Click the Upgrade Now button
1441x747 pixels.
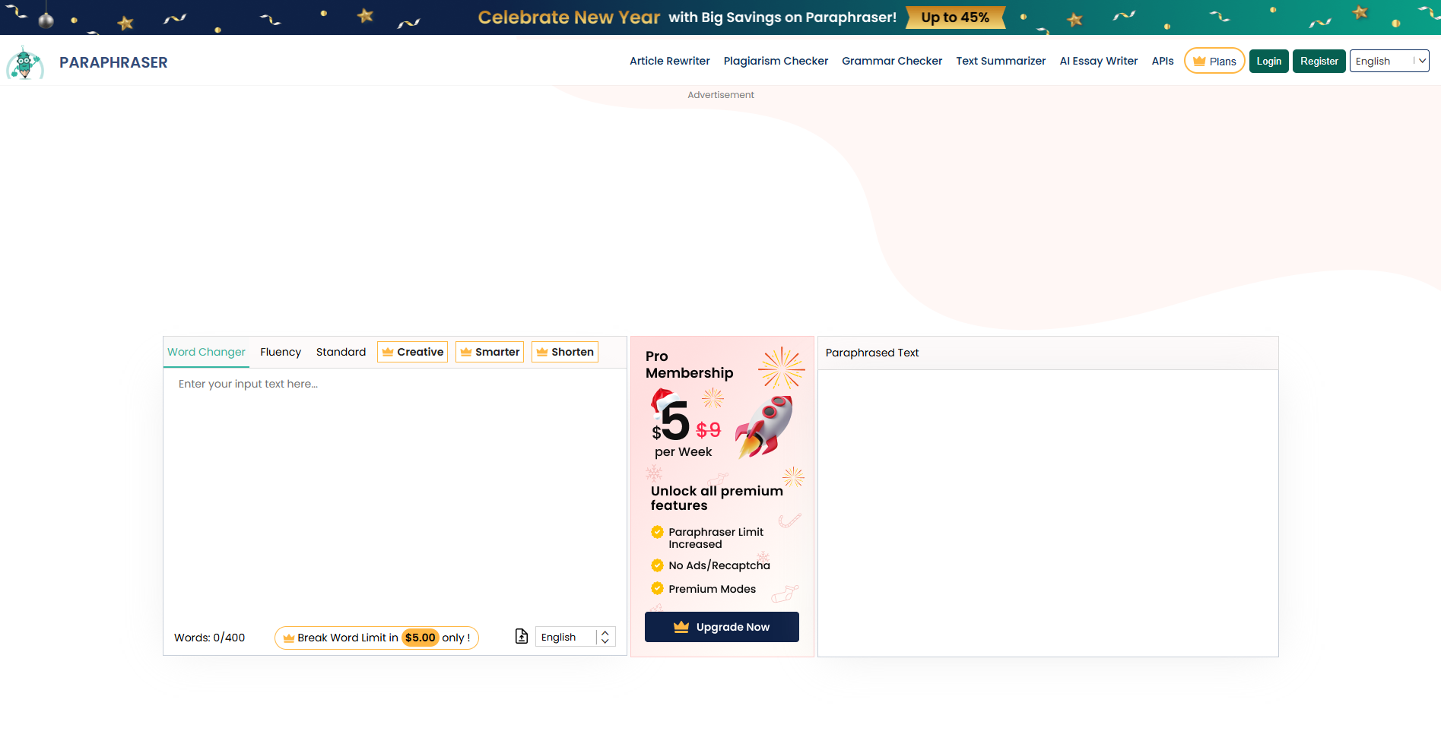(x=722, y=627)
